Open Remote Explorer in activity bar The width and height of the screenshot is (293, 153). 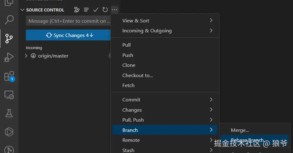9,95
